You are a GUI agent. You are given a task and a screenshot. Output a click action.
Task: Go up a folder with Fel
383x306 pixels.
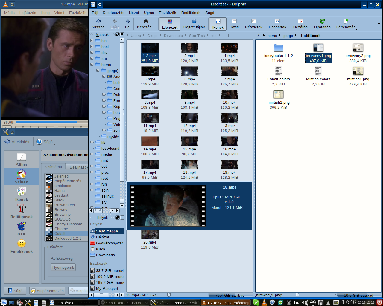[x=128, y=24]
